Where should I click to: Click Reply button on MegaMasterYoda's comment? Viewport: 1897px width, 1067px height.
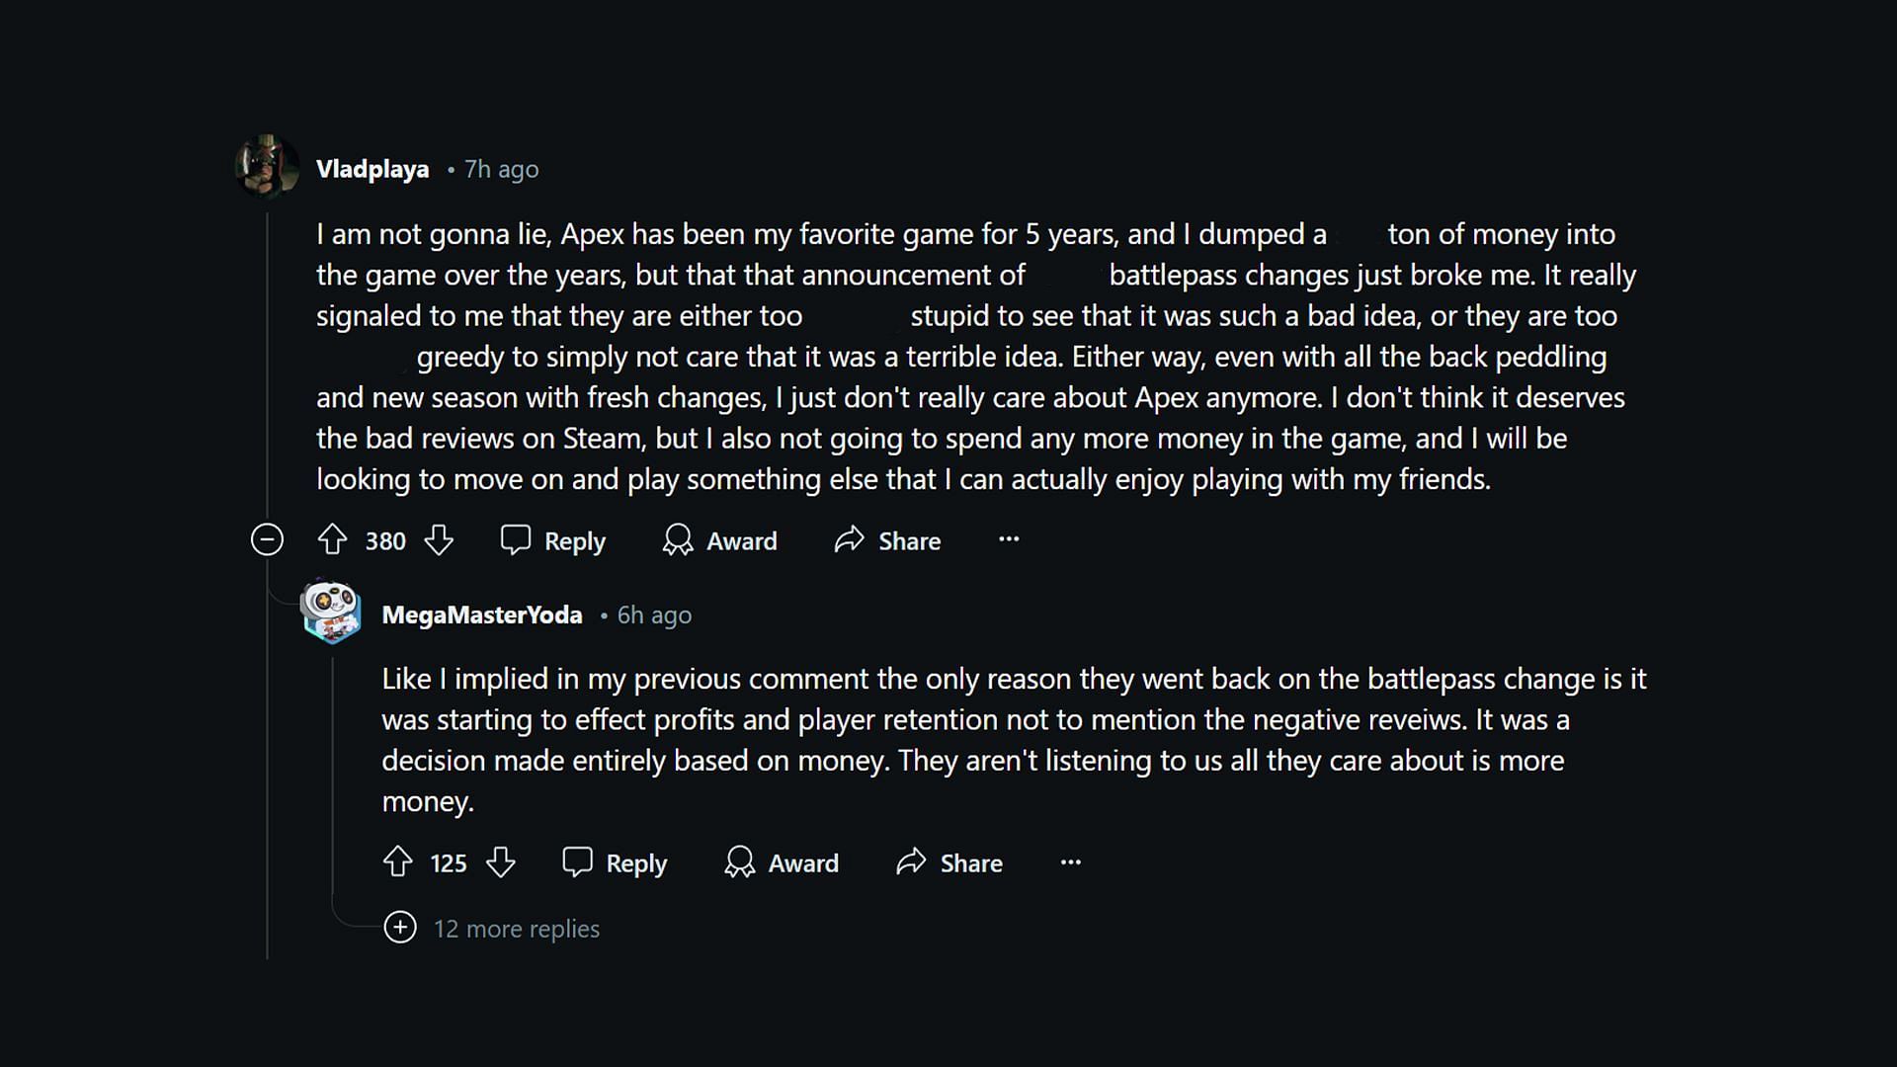click(615, 862)
